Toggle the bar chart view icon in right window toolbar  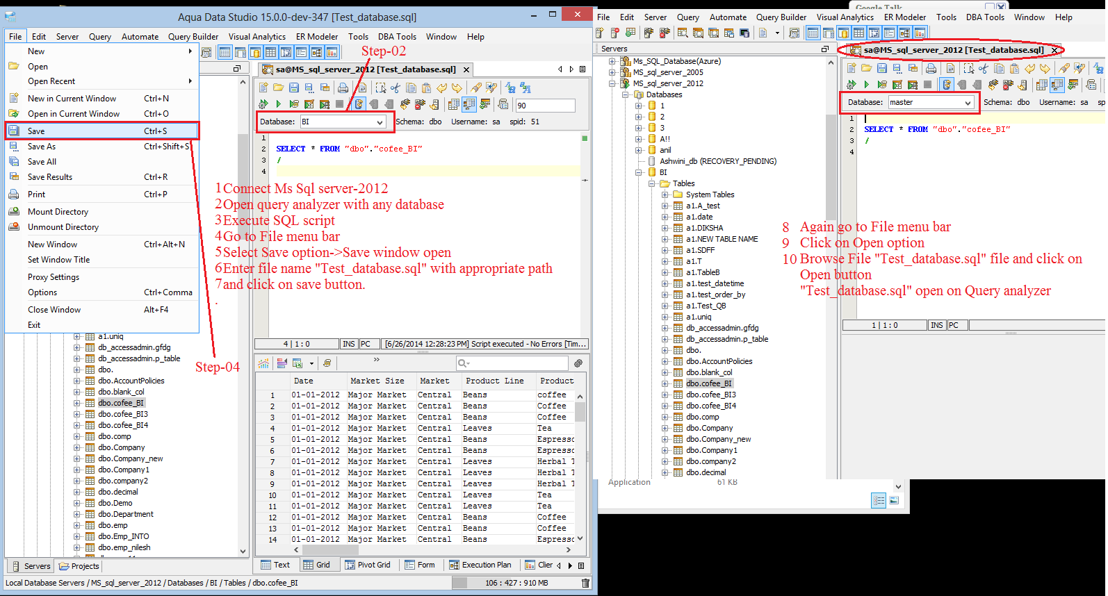tap(920, 33)
